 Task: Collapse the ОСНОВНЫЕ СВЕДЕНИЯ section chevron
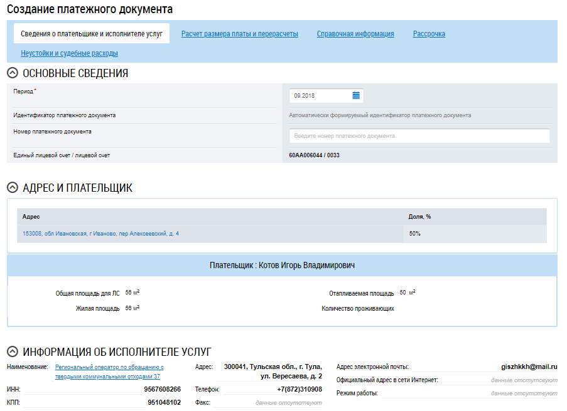click(x=12, y=73)
